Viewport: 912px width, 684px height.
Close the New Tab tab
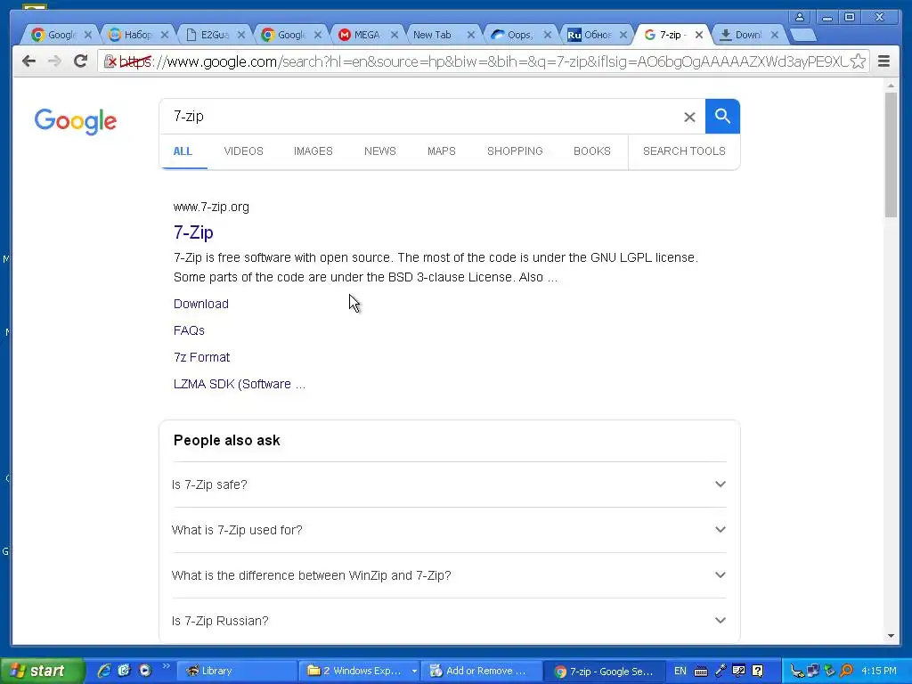(471, 35)
